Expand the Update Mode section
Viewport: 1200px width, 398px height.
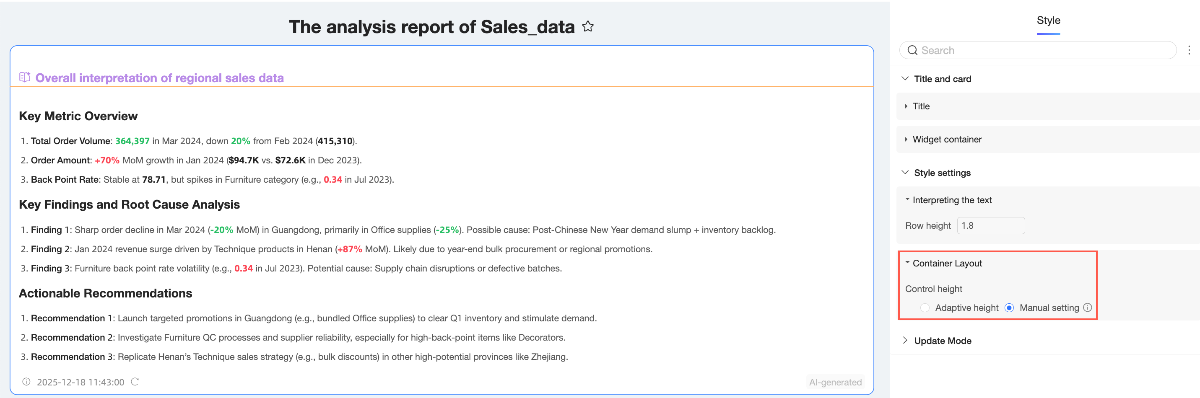click(905, 340)
